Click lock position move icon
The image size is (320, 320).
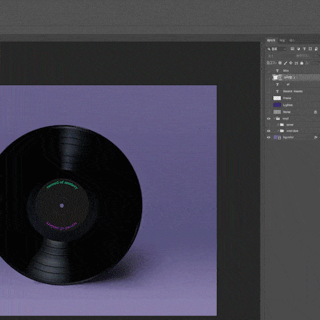291,63
